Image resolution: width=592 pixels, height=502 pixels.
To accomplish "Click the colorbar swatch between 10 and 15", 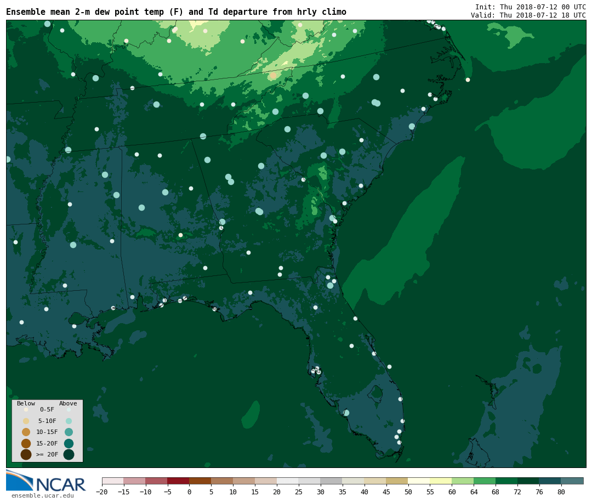I will tap(244, 481).
